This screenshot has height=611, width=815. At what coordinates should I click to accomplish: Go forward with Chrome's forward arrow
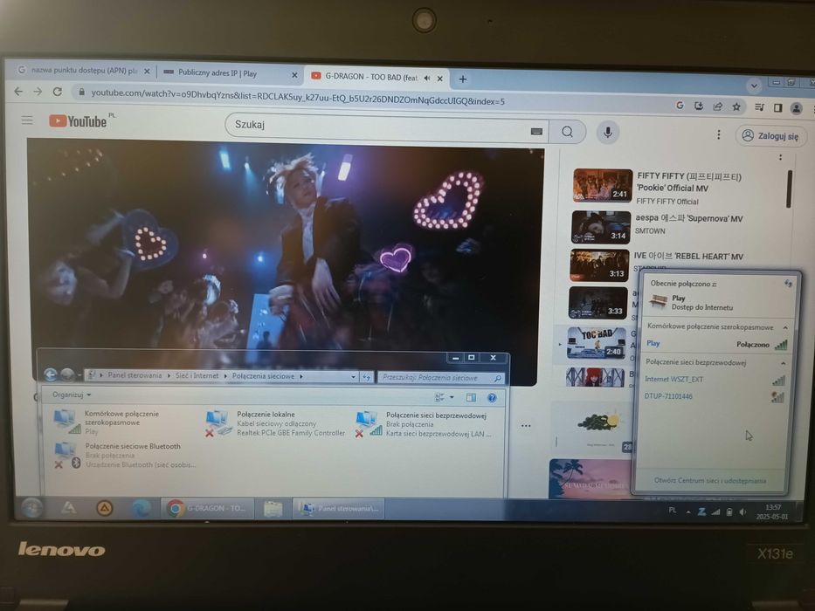point(38,92)
